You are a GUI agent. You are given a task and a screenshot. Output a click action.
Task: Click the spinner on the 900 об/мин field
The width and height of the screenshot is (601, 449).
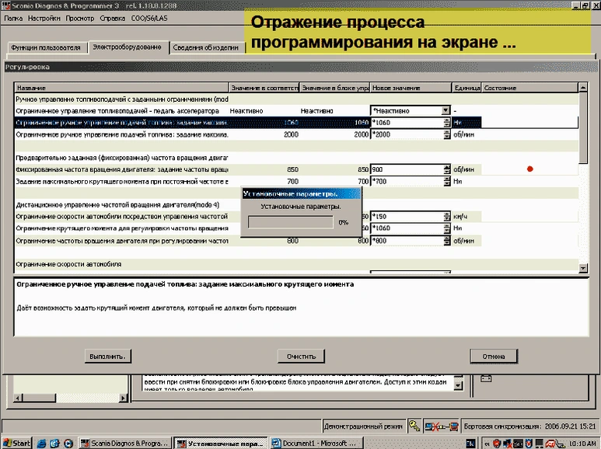(446, 169)
